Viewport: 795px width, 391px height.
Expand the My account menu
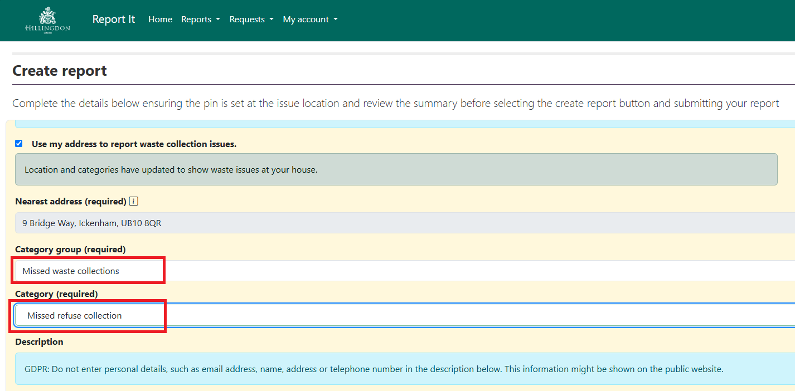[x=311, y=19]
